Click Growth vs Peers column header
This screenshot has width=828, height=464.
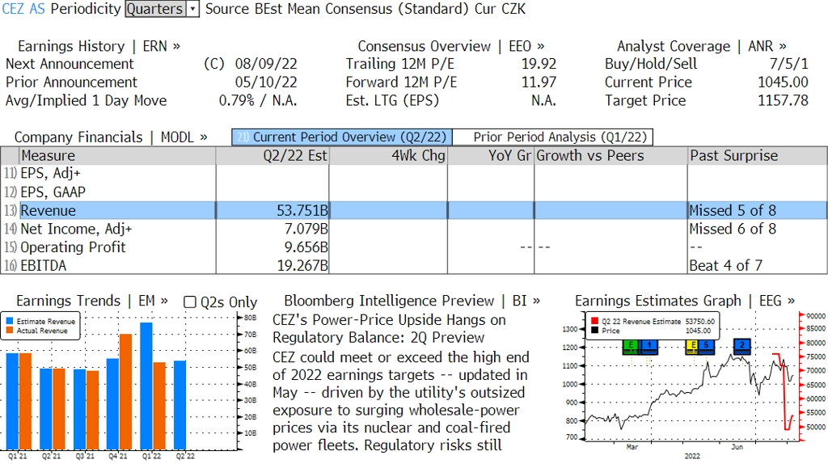[x=610, y=156]
